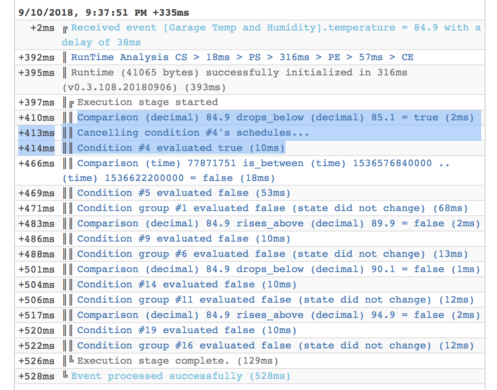The width and height of the screenshot is (497, 390).
Task: Click the +471ms offset timestamp
Action: click(x=37, y=209)
